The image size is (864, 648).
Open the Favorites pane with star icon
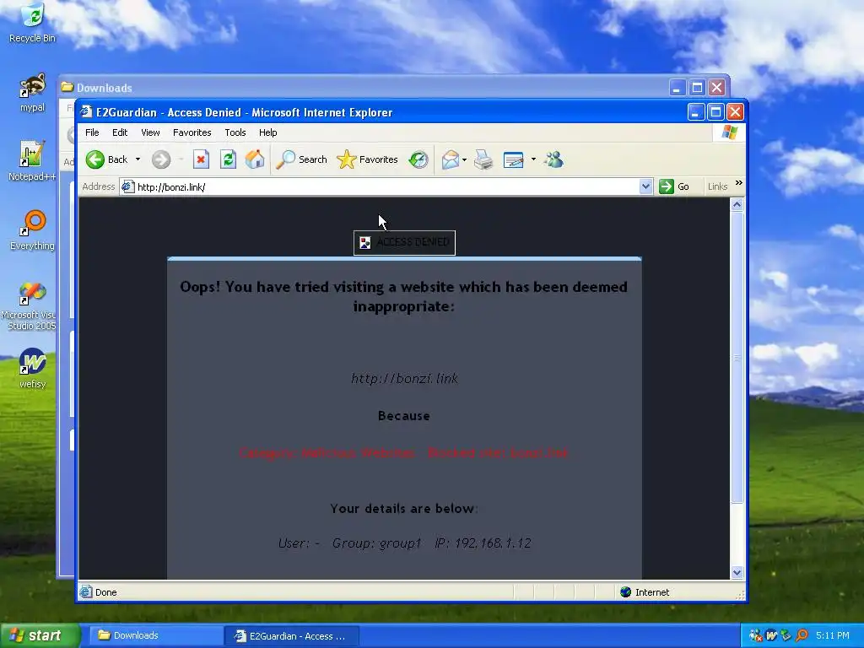367,159
